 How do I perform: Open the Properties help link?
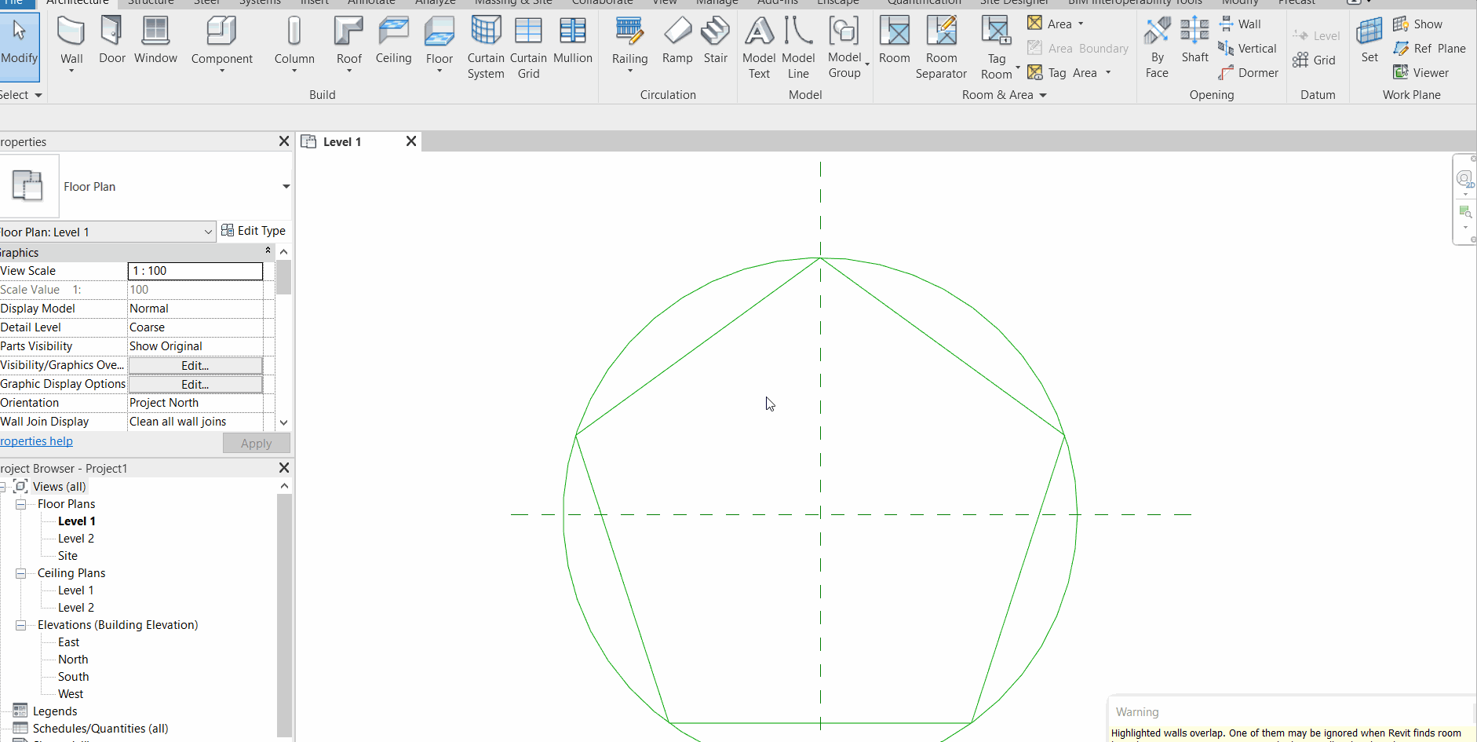tap(36, 440)
